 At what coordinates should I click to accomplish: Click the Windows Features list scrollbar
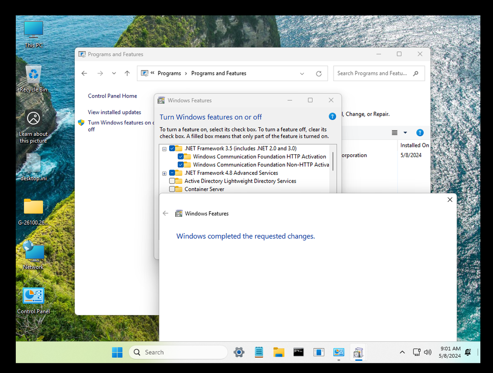pyautogui.click(x=333, y=161)
